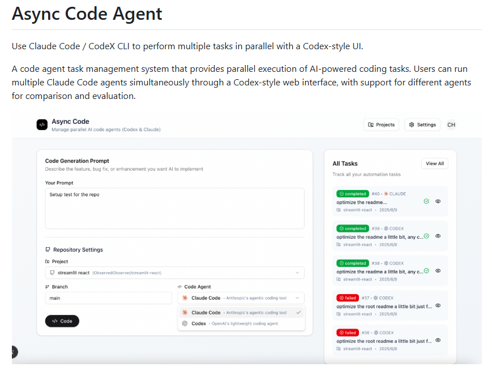Click the CODEX icon on task #39
492x371 pixels.
click(386, 228)
